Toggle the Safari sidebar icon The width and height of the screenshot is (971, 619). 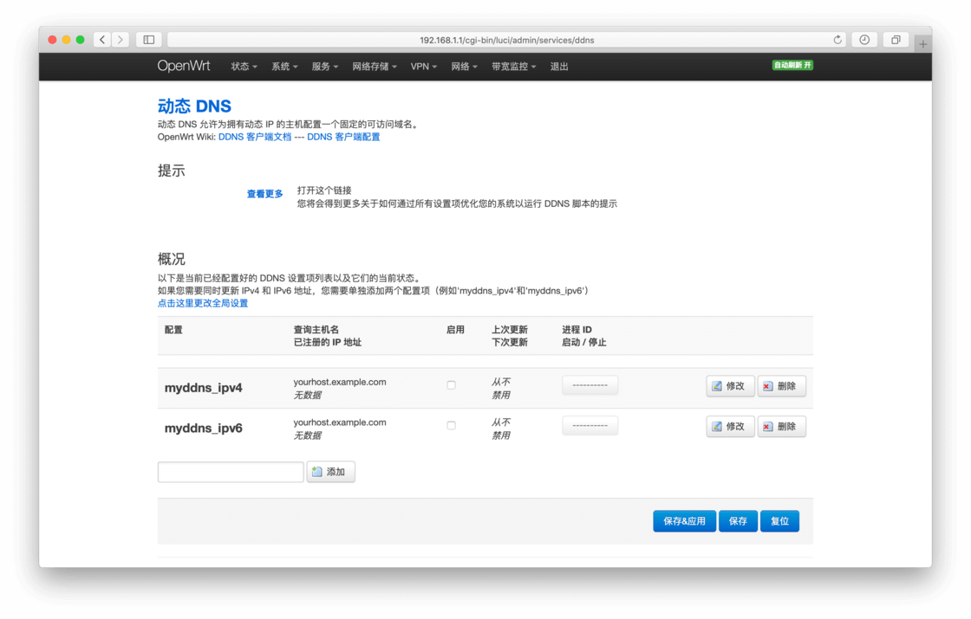147,39
